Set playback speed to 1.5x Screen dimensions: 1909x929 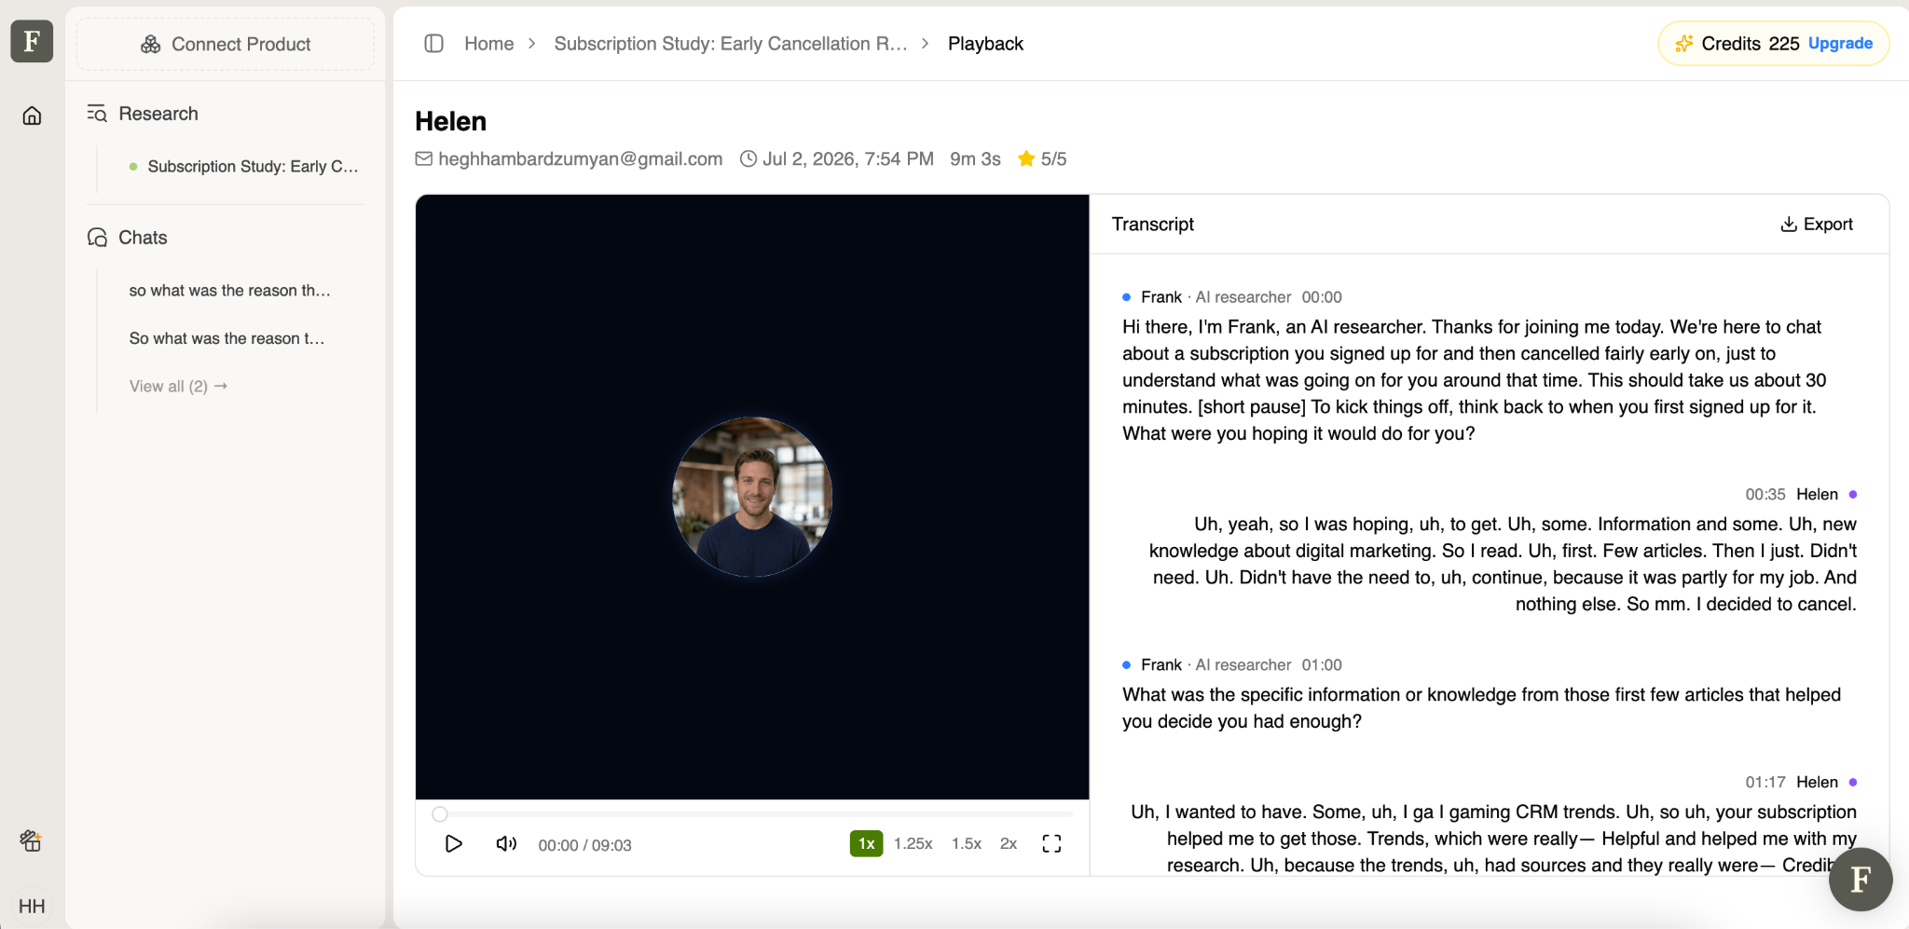[967, 843]
